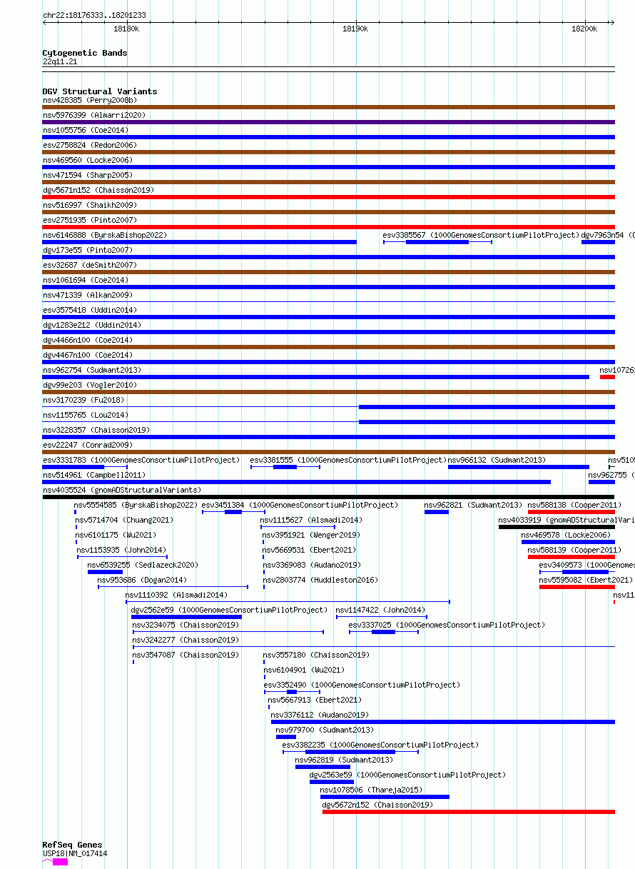This screenshot has width=635, height=869.
Task: Open variant esv3337025 label
Action: click(447, 625)
